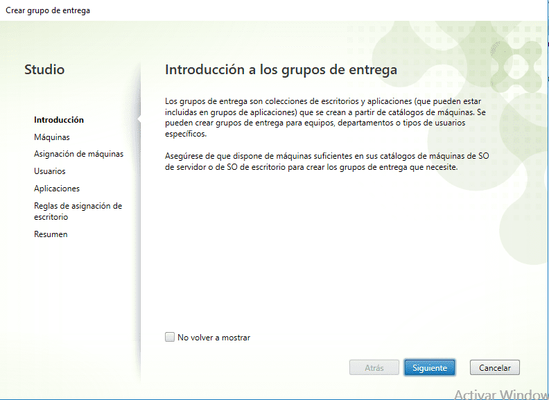Check the 'No volver a mostrar' checkbox
The image size is (549, 400).
coord(170,337)
